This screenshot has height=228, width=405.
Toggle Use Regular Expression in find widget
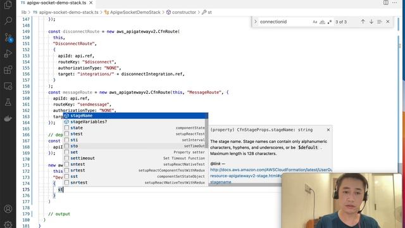pyautogui.click(x=330, y=22)
